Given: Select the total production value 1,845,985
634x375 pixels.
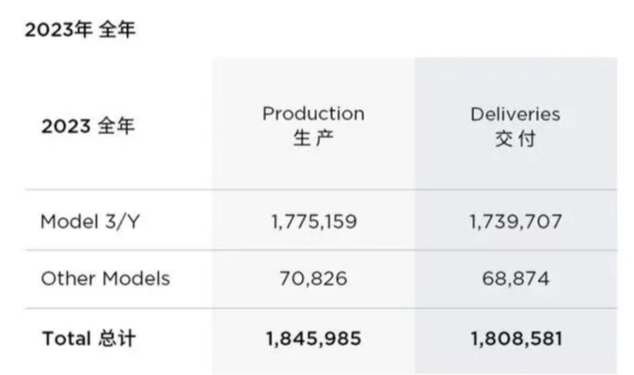Looking at the screenshot, I should [x=313, y=339].
